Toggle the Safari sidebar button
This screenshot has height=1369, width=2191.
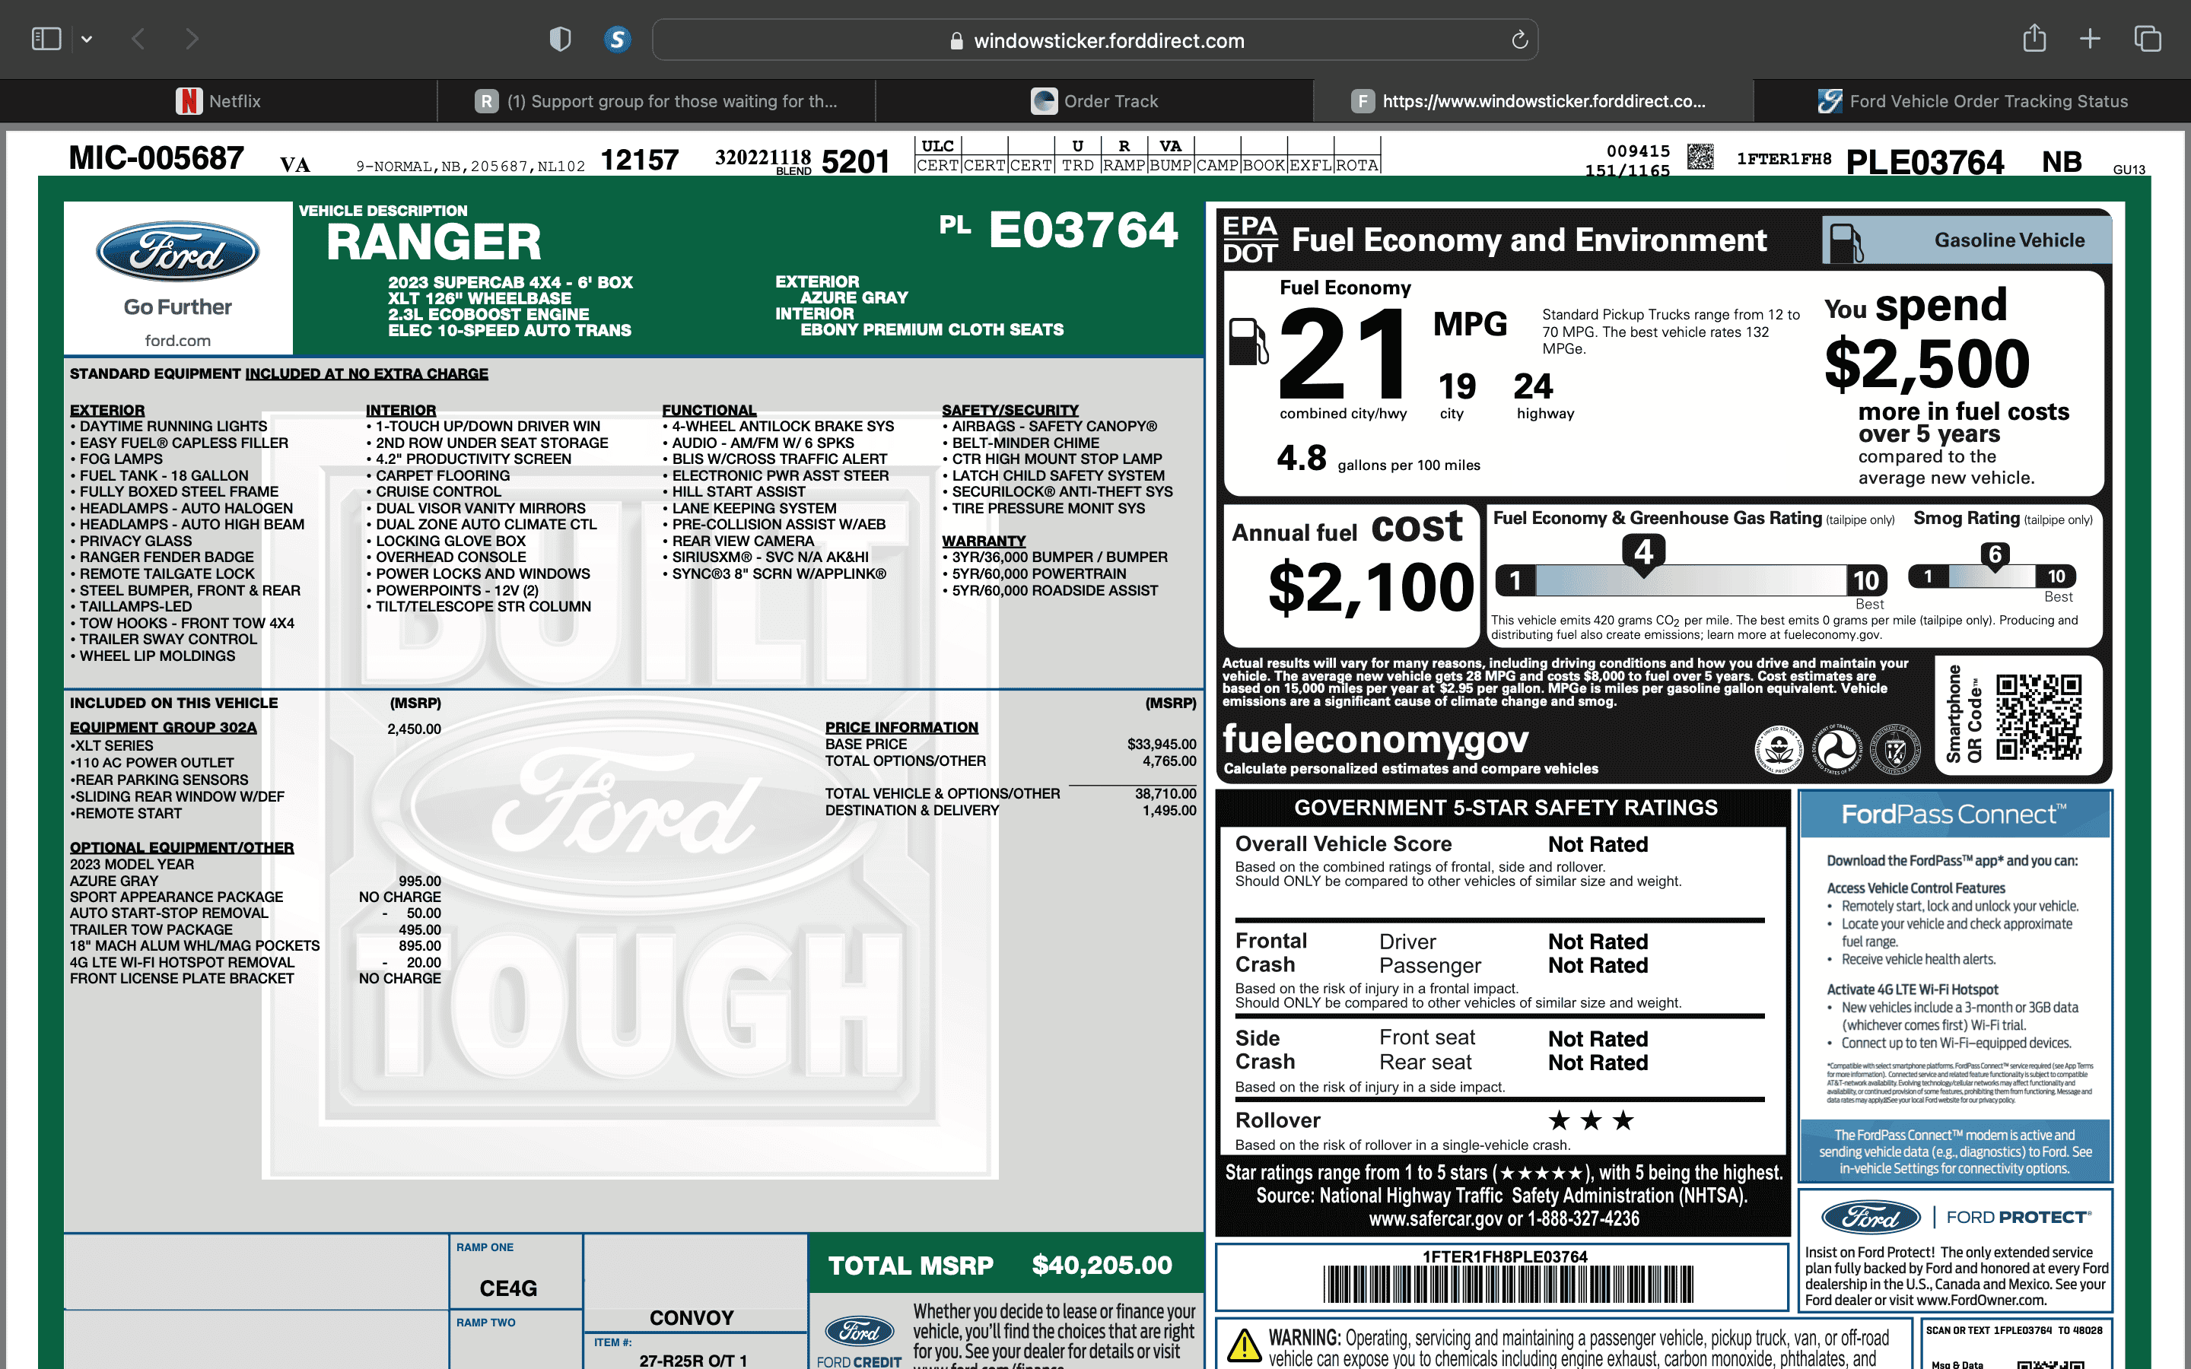pyautogui.click(x=46, y=39)
